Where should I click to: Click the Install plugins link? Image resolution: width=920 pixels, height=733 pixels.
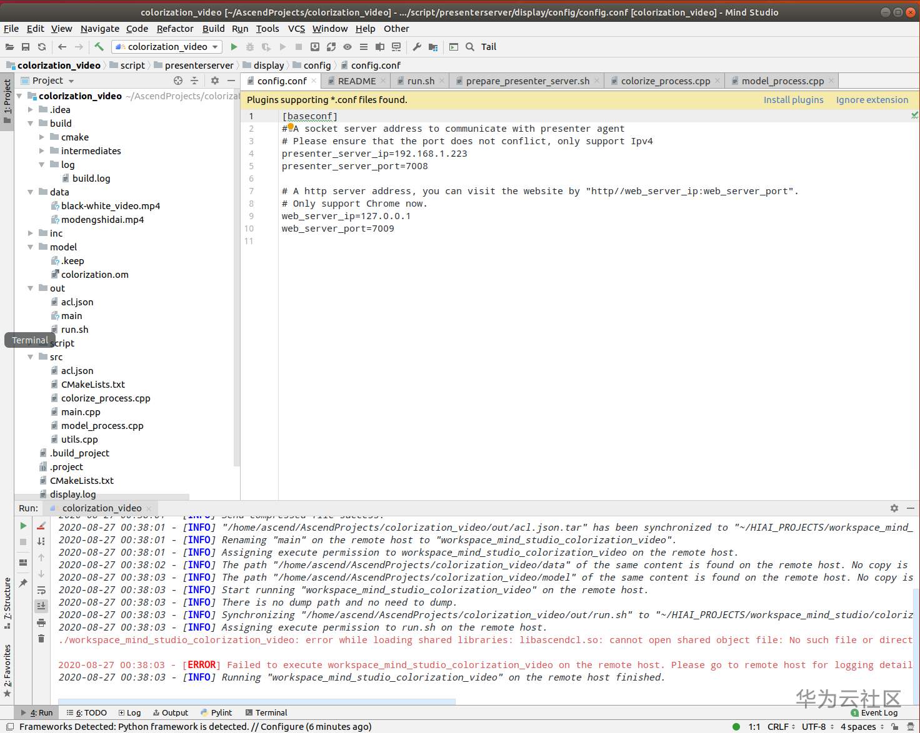point(793,100)
